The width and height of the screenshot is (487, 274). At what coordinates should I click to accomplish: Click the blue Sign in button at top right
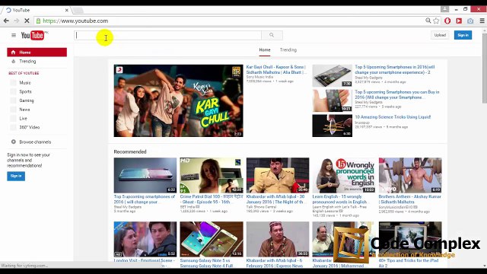tap(463, 35)
